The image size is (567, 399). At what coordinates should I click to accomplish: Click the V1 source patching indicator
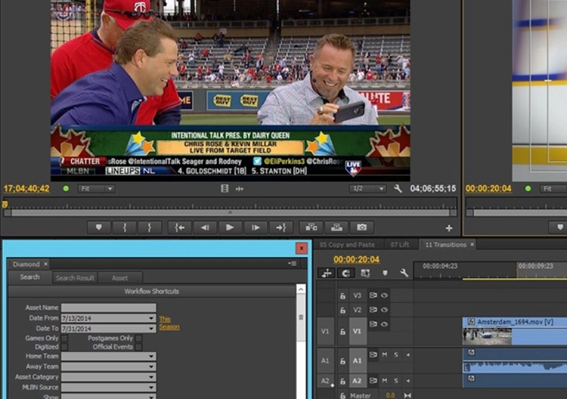[324, 331]
